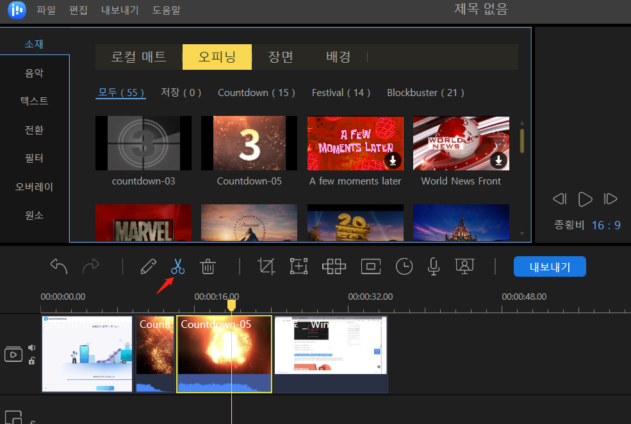
Task: Open the 파일 menu
Action: (46, 10)
